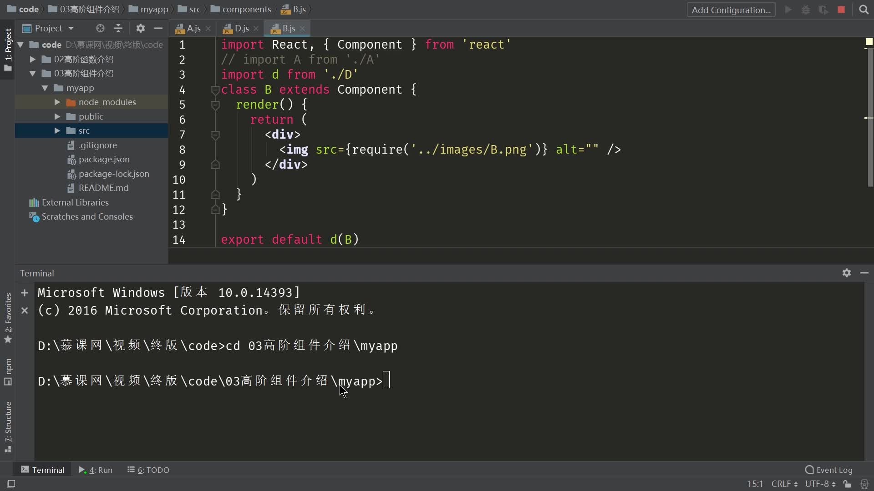Viewport: 874px width, 491px height.
Task: Hide the Project tool window
Action: point(158,28)
